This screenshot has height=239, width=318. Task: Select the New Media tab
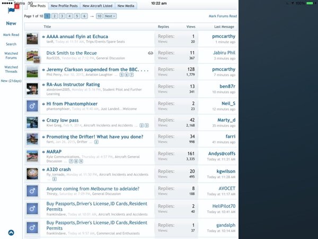tap(126, 6)
